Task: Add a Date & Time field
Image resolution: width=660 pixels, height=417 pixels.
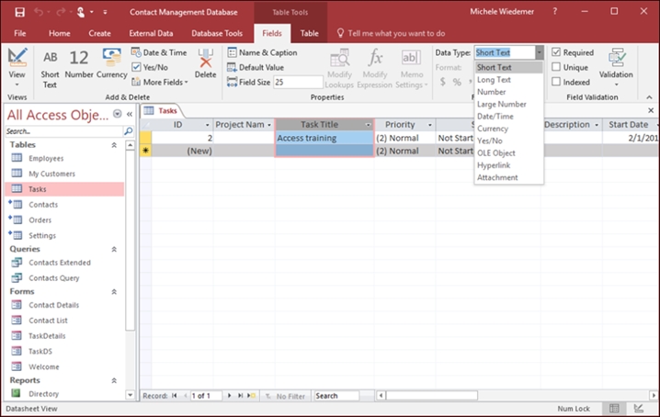Action: click(x=159, y=52)
